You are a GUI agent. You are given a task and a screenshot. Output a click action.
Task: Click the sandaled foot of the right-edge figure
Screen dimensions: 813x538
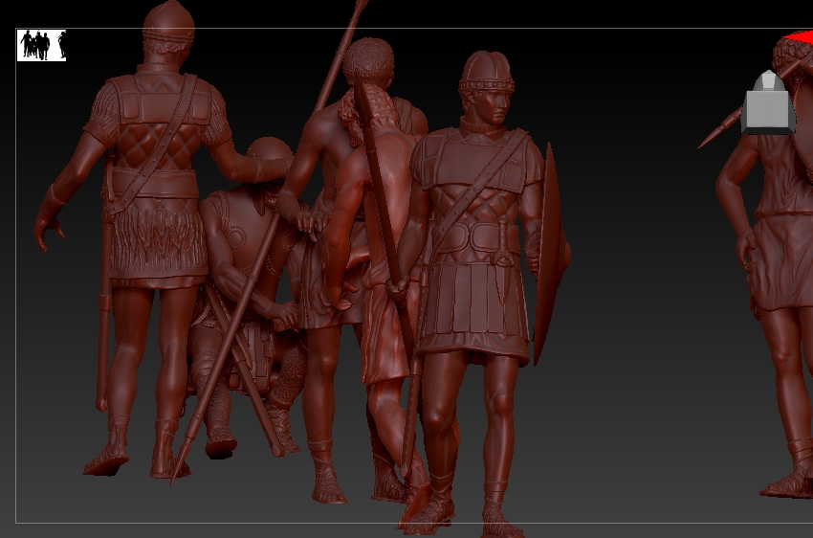(x=789, y=483)
